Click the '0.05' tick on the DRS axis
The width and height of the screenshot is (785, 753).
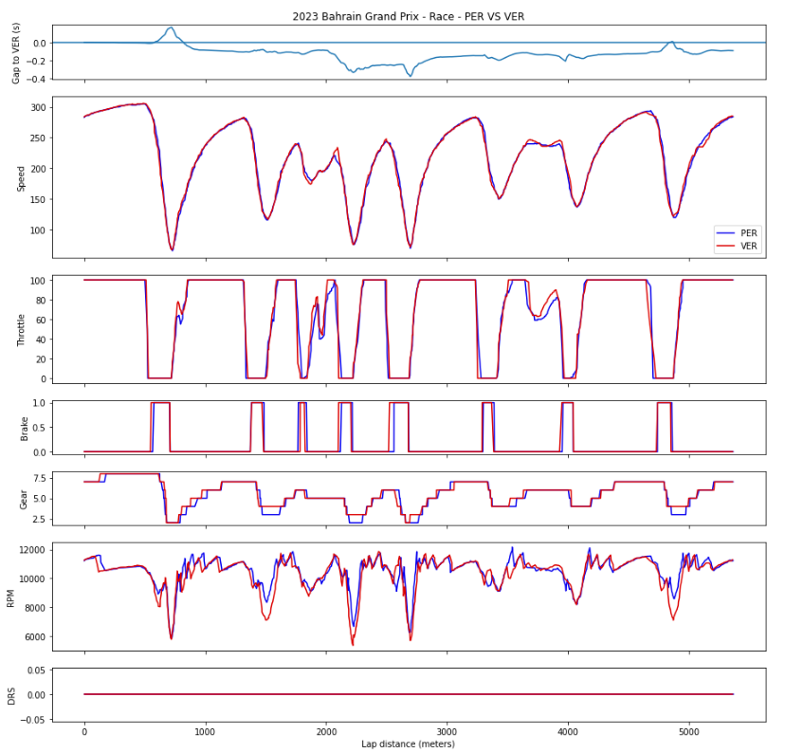(x=37, y=670)
